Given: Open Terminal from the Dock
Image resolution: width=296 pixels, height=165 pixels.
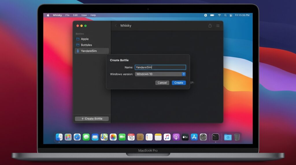Looking at the screenshot, I should point(215,137).
